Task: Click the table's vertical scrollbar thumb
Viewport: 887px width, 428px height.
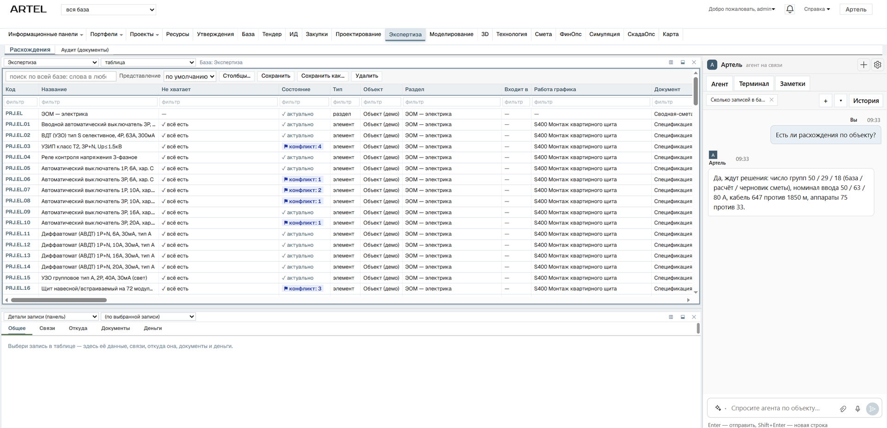Action: click(x=696, y=91)
